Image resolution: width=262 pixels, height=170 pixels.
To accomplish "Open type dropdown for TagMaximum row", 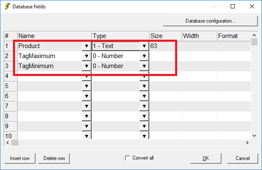I will (x=144, y=56).
